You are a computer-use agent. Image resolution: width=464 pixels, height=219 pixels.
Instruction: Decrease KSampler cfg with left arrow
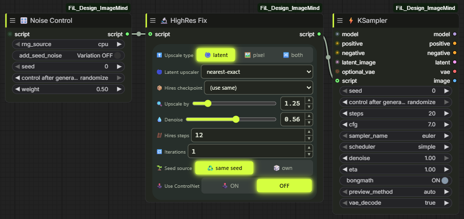[345, 124]
